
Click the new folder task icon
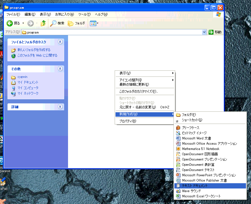(x=13, y=50)
